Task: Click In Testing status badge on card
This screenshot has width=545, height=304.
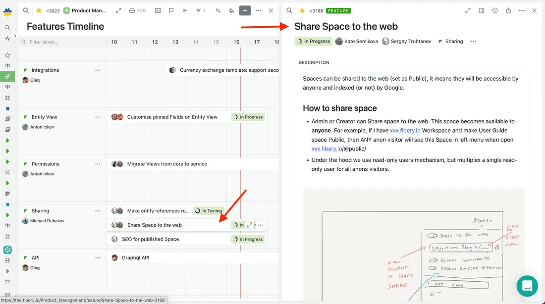Action: tap(209, 211)
